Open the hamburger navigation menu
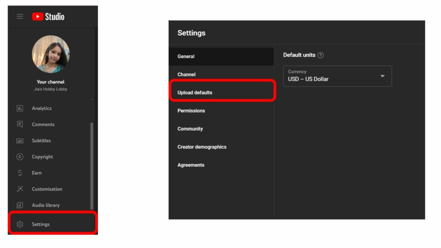The width and height of the screenshot is (441, 248). 19,16
